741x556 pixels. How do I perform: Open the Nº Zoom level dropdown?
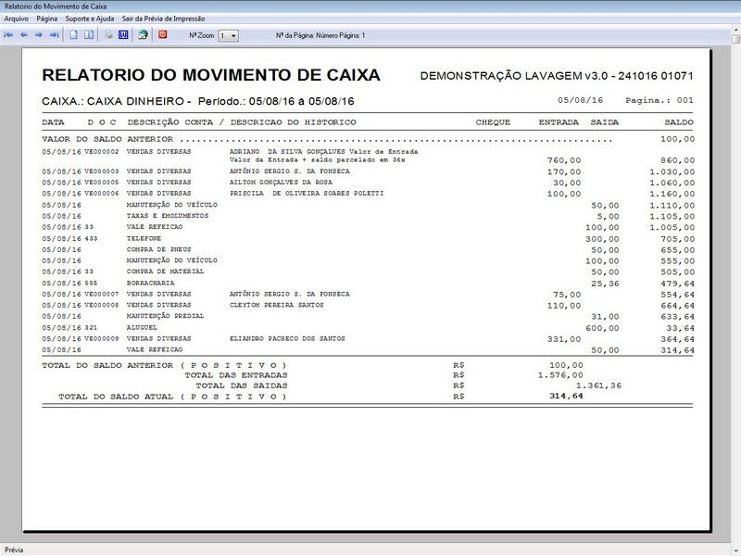(234, 35)
